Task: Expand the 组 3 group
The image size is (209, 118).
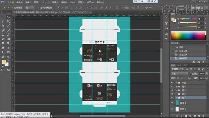Action: coord(176,90)
